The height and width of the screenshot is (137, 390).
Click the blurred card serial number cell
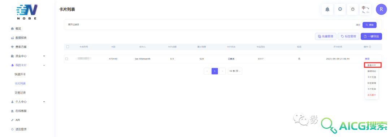[83, 59]
